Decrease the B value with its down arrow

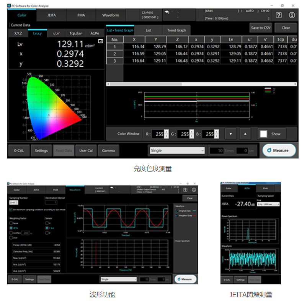tap(216, 136)
